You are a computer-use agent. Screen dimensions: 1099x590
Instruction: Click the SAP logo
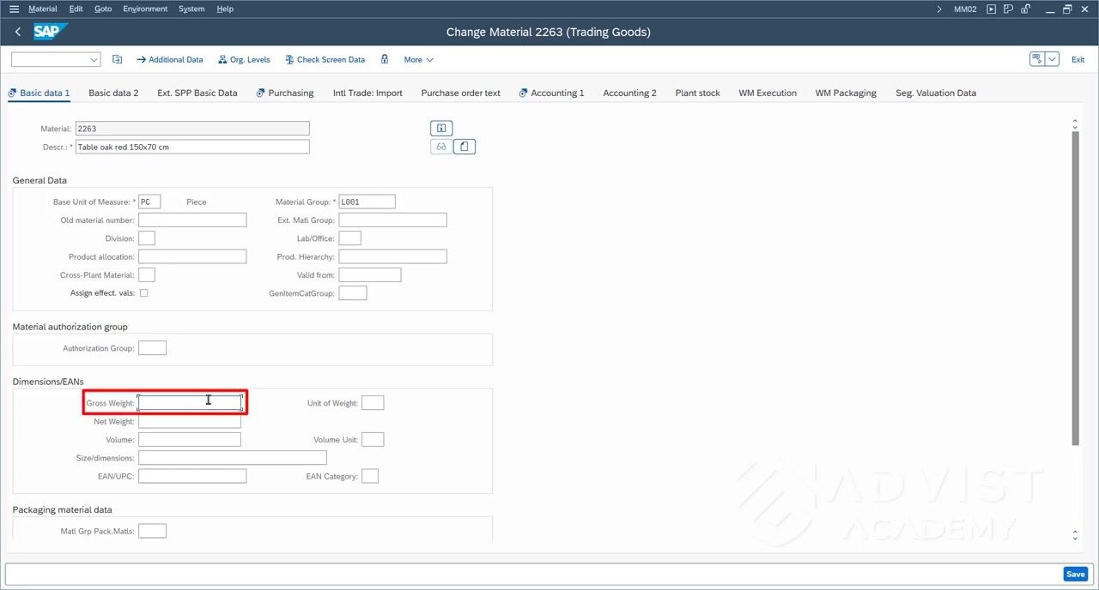click(x=51, y=32)
